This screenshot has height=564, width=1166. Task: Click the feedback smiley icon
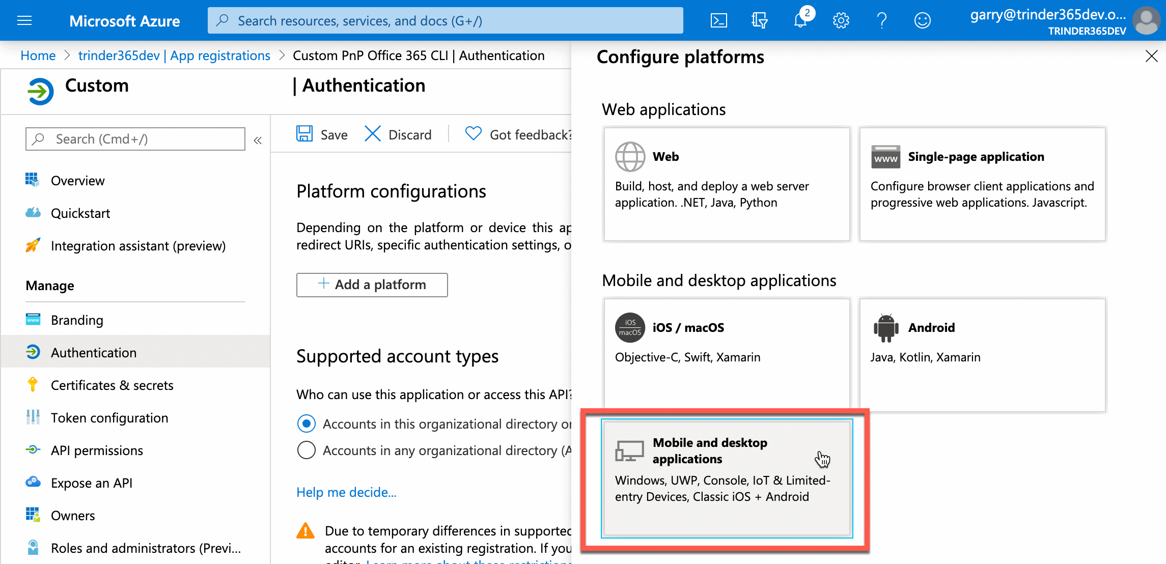(922, 20)
